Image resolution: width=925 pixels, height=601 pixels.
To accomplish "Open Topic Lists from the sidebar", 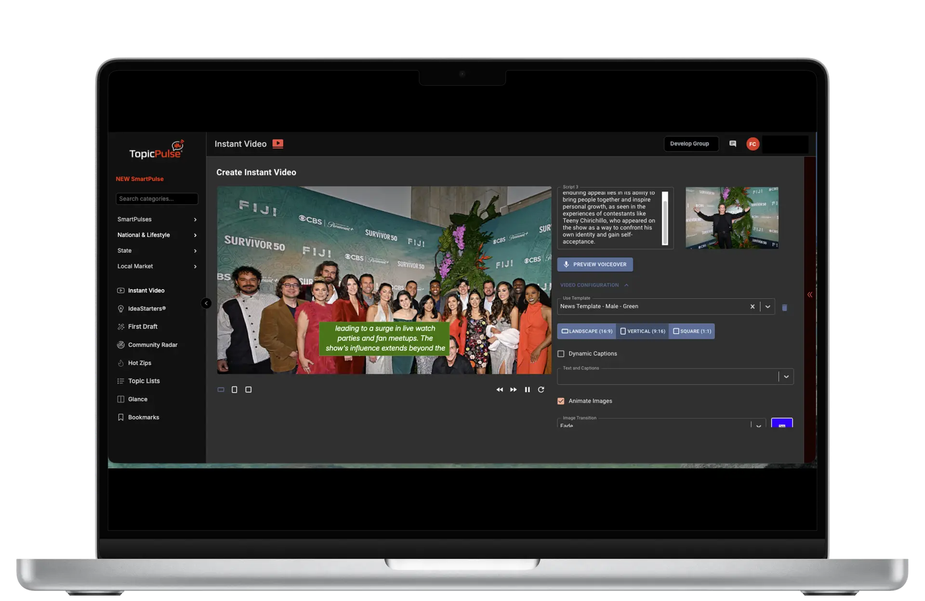I will coord(144,381).
